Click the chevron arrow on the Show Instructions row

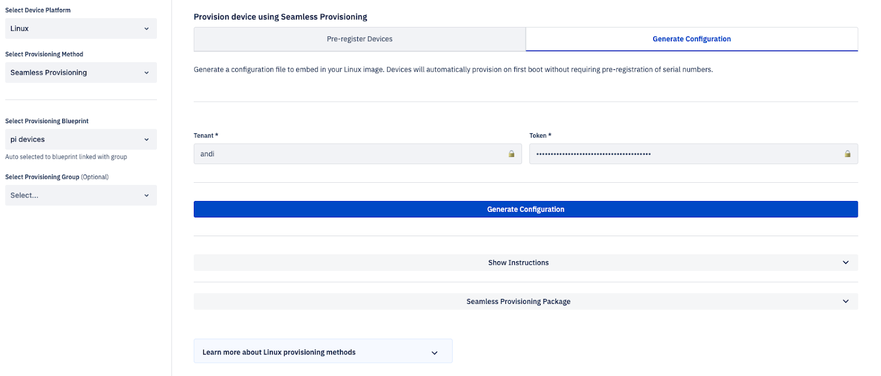[846, 263]
